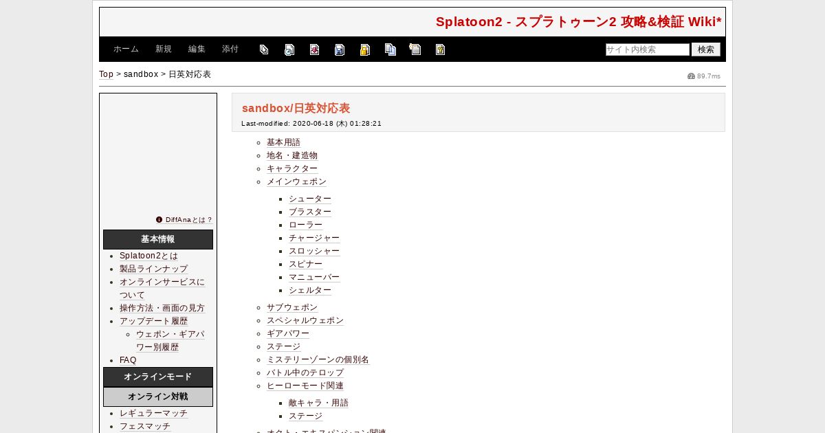Click the サイト内検索 search field

point(648,49)
